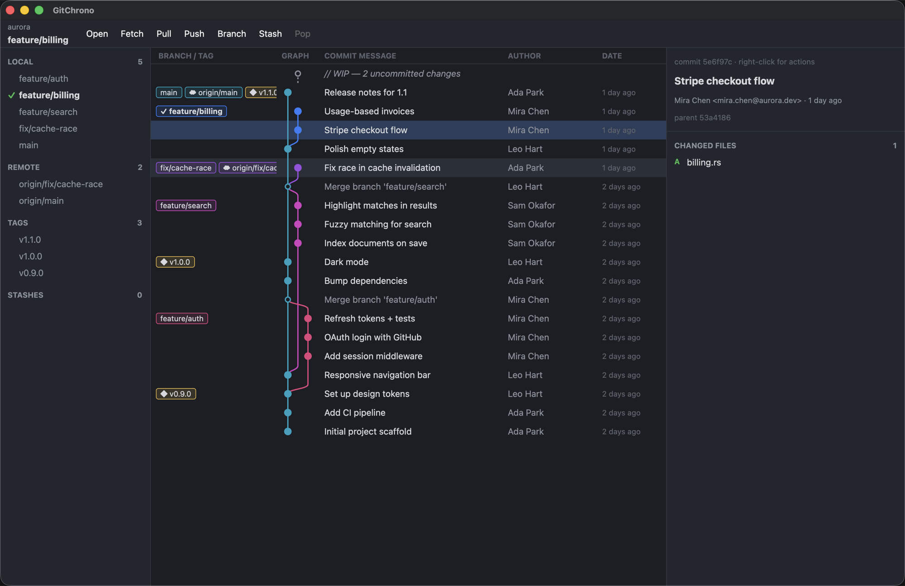
Task: Click the feature/auth branch badge in graph
Action: point(182,319)
